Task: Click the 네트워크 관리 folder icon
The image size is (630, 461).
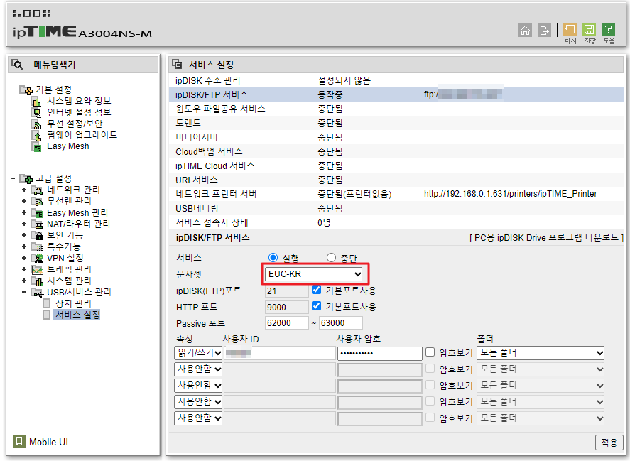Action: tap(38, 190)
